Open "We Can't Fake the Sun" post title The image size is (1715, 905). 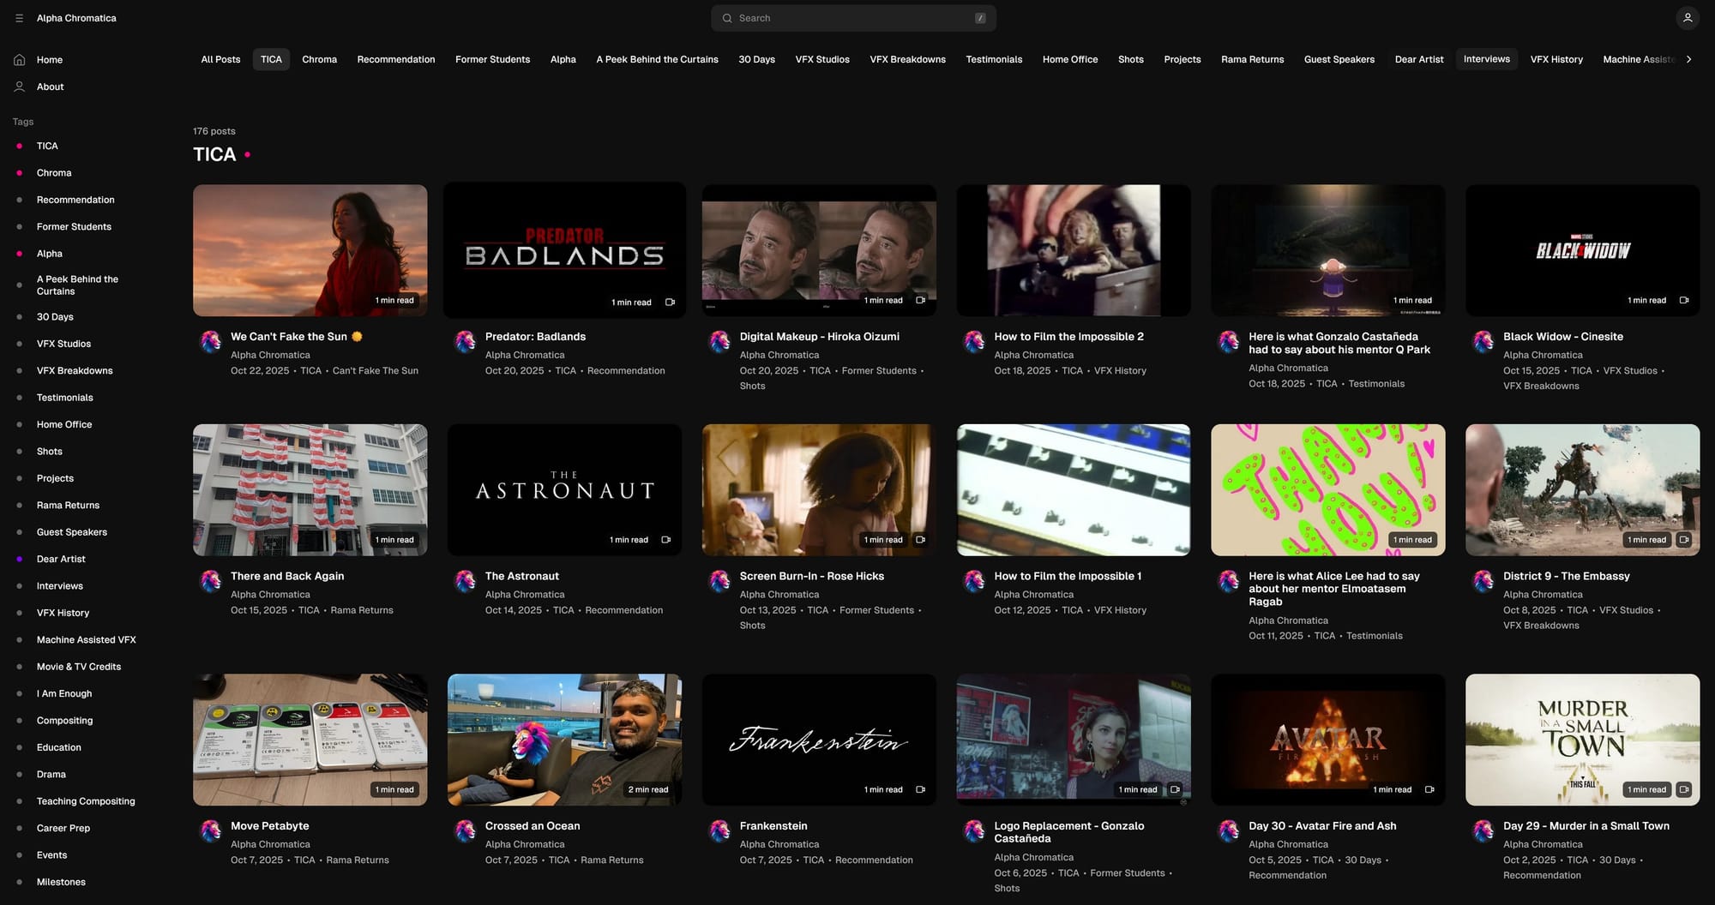point(289,337)
